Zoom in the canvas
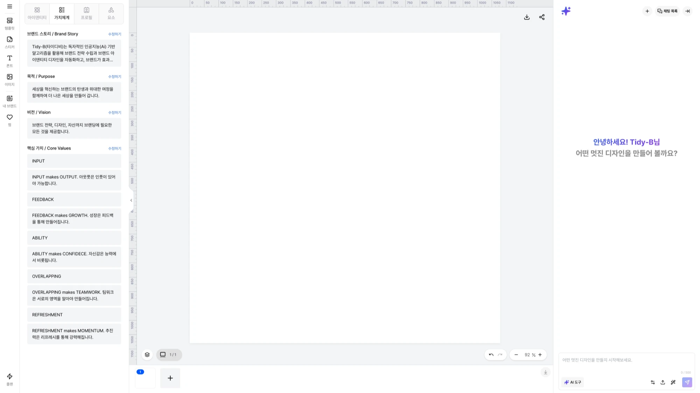This screenshot has width=700, height=393. coord(540,355)
